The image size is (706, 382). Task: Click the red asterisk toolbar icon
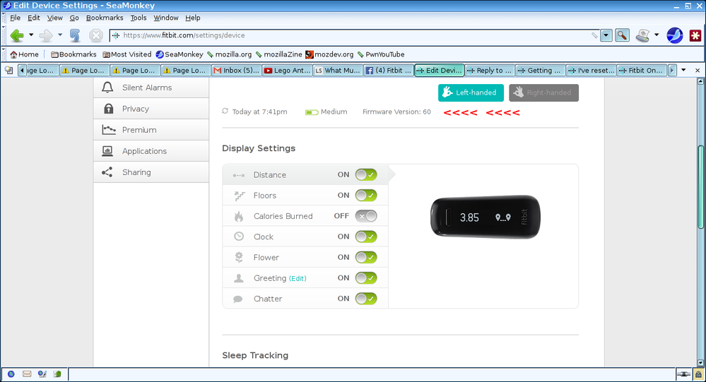tap(695, 35)
